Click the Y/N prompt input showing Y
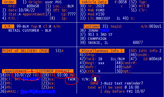The width and height of the screenshot is (164, 97). coord(94,79)
